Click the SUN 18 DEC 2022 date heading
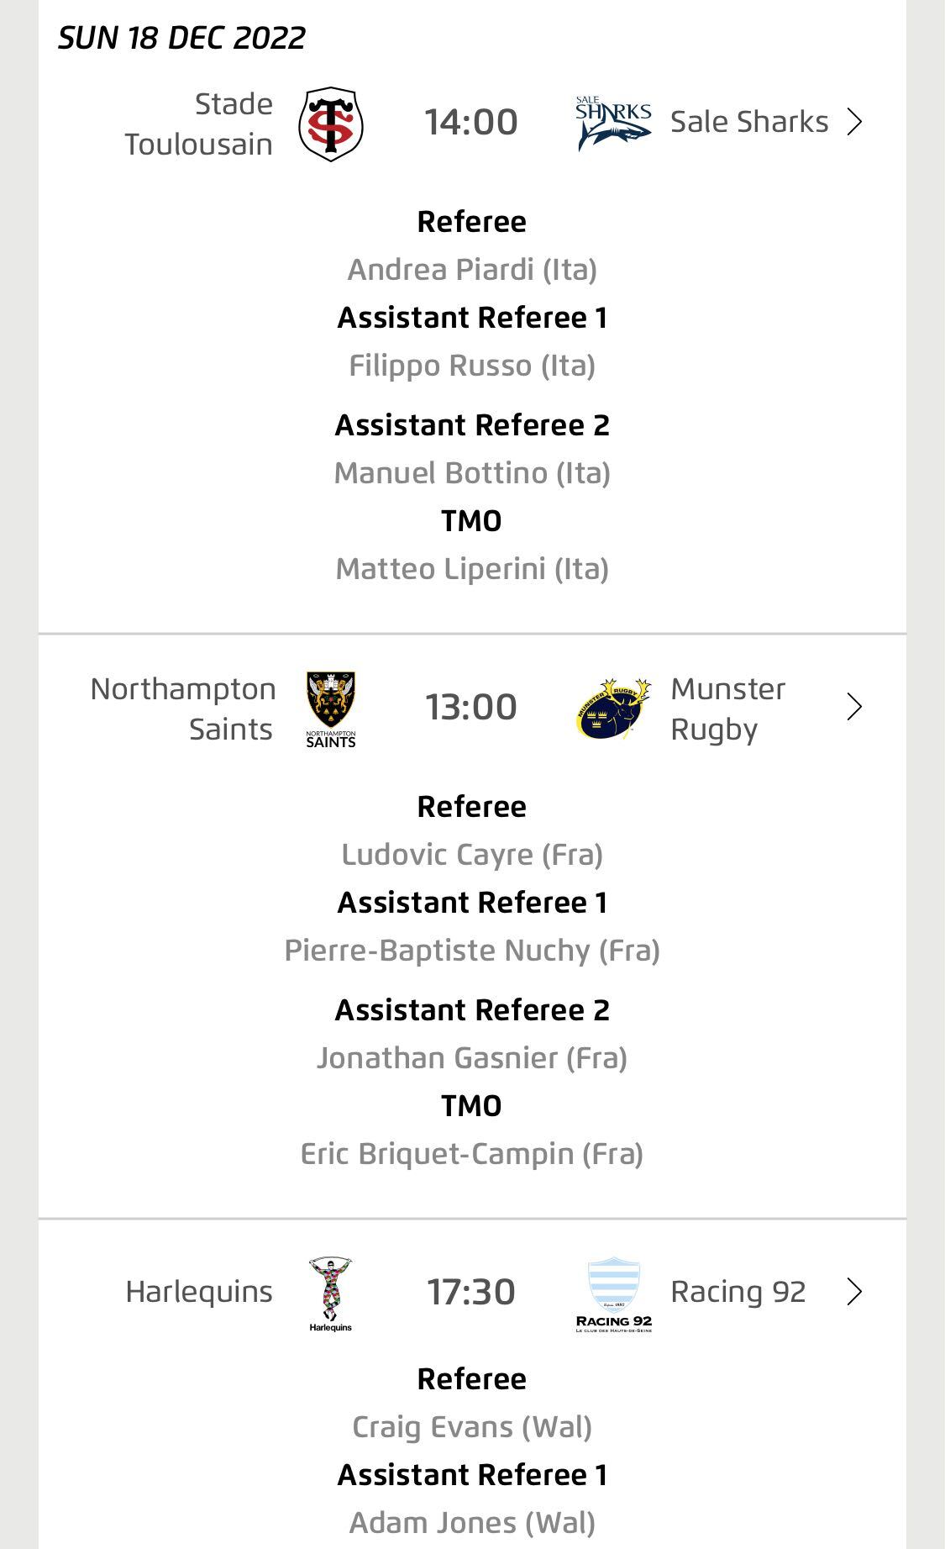This screenshot has height=1549, width=945. 181,38
